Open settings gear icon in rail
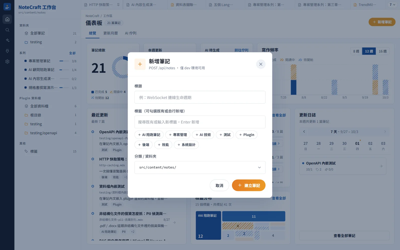Viewport: 400px width, 250px height. pyautogui.click(x=7, y=61)
